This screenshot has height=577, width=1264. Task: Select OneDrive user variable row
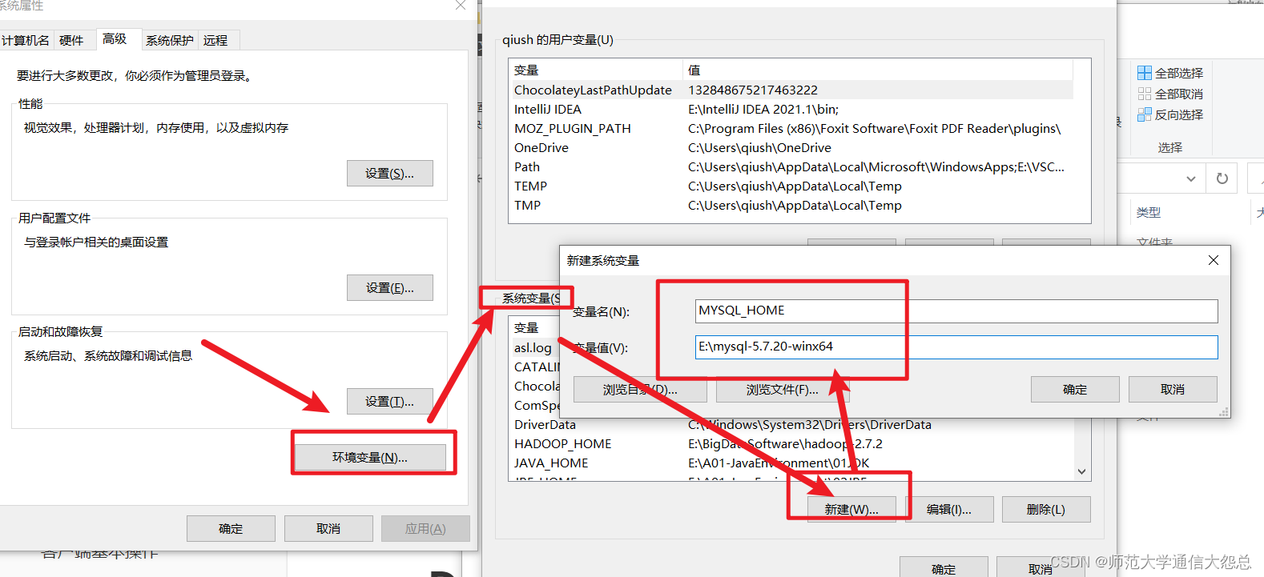tap(791, 148)
